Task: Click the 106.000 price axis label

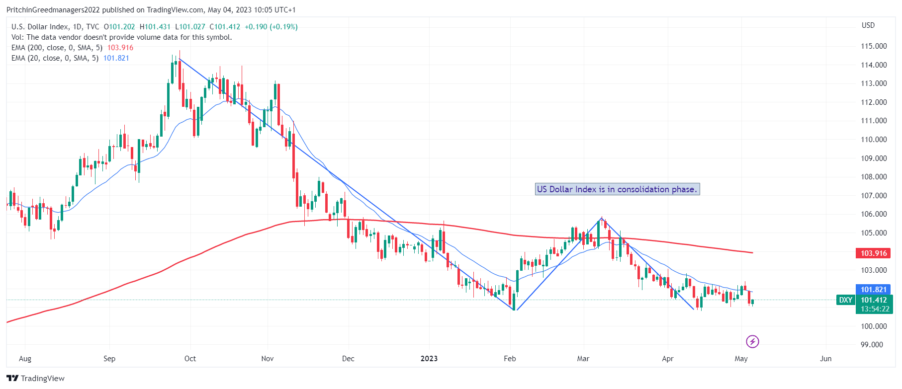Action: [x=874, y=214]
